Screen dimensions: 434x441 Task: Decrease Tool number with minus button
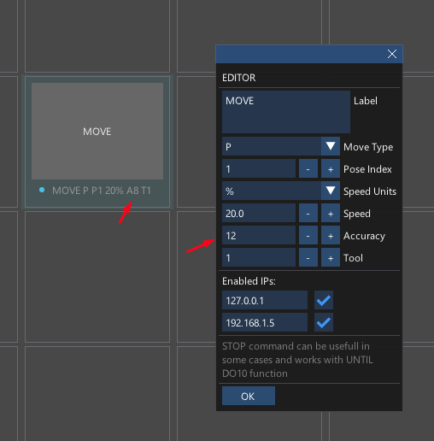[308, 257]
